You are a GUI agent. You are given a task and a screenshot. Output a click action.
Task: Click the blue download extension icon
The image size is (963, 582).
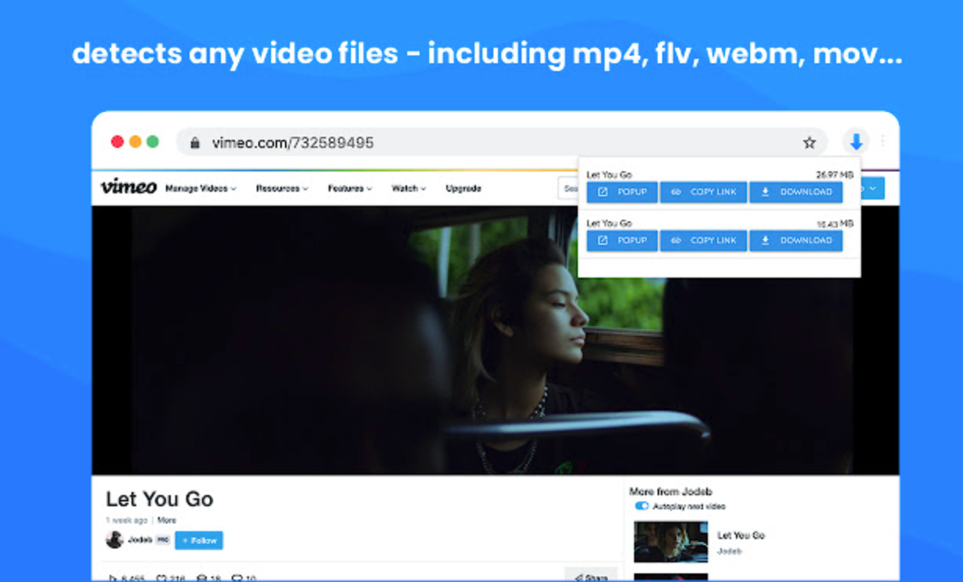pyautogui.click(x=856, y=142)
